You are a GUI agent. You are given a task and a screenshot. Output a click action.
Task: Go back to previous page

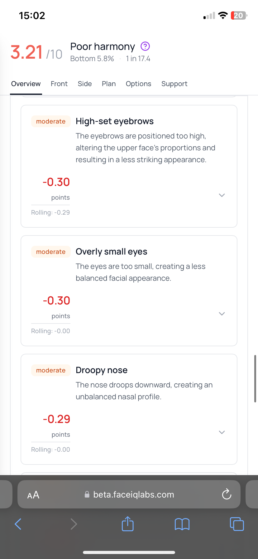[x=18, y=524]
